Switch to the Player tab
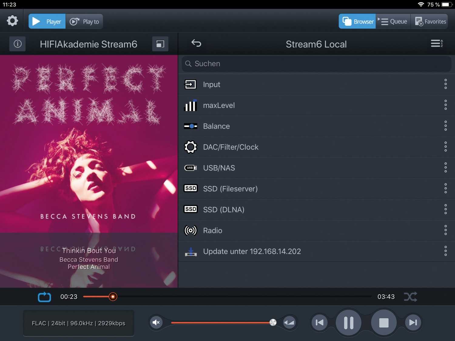This screenshot has width=455, height=341. [47, 21]
